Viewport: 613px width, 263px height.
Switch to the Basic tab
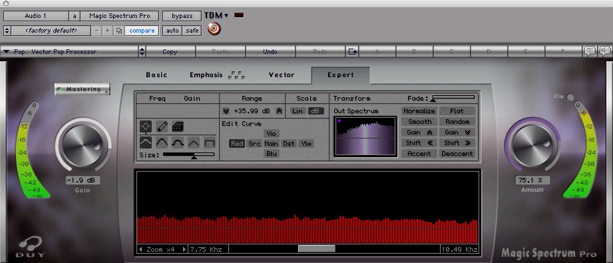[156, 75]
